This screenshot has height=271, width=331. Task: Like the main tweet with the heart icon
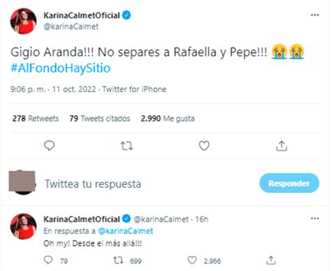click(204, 146)
